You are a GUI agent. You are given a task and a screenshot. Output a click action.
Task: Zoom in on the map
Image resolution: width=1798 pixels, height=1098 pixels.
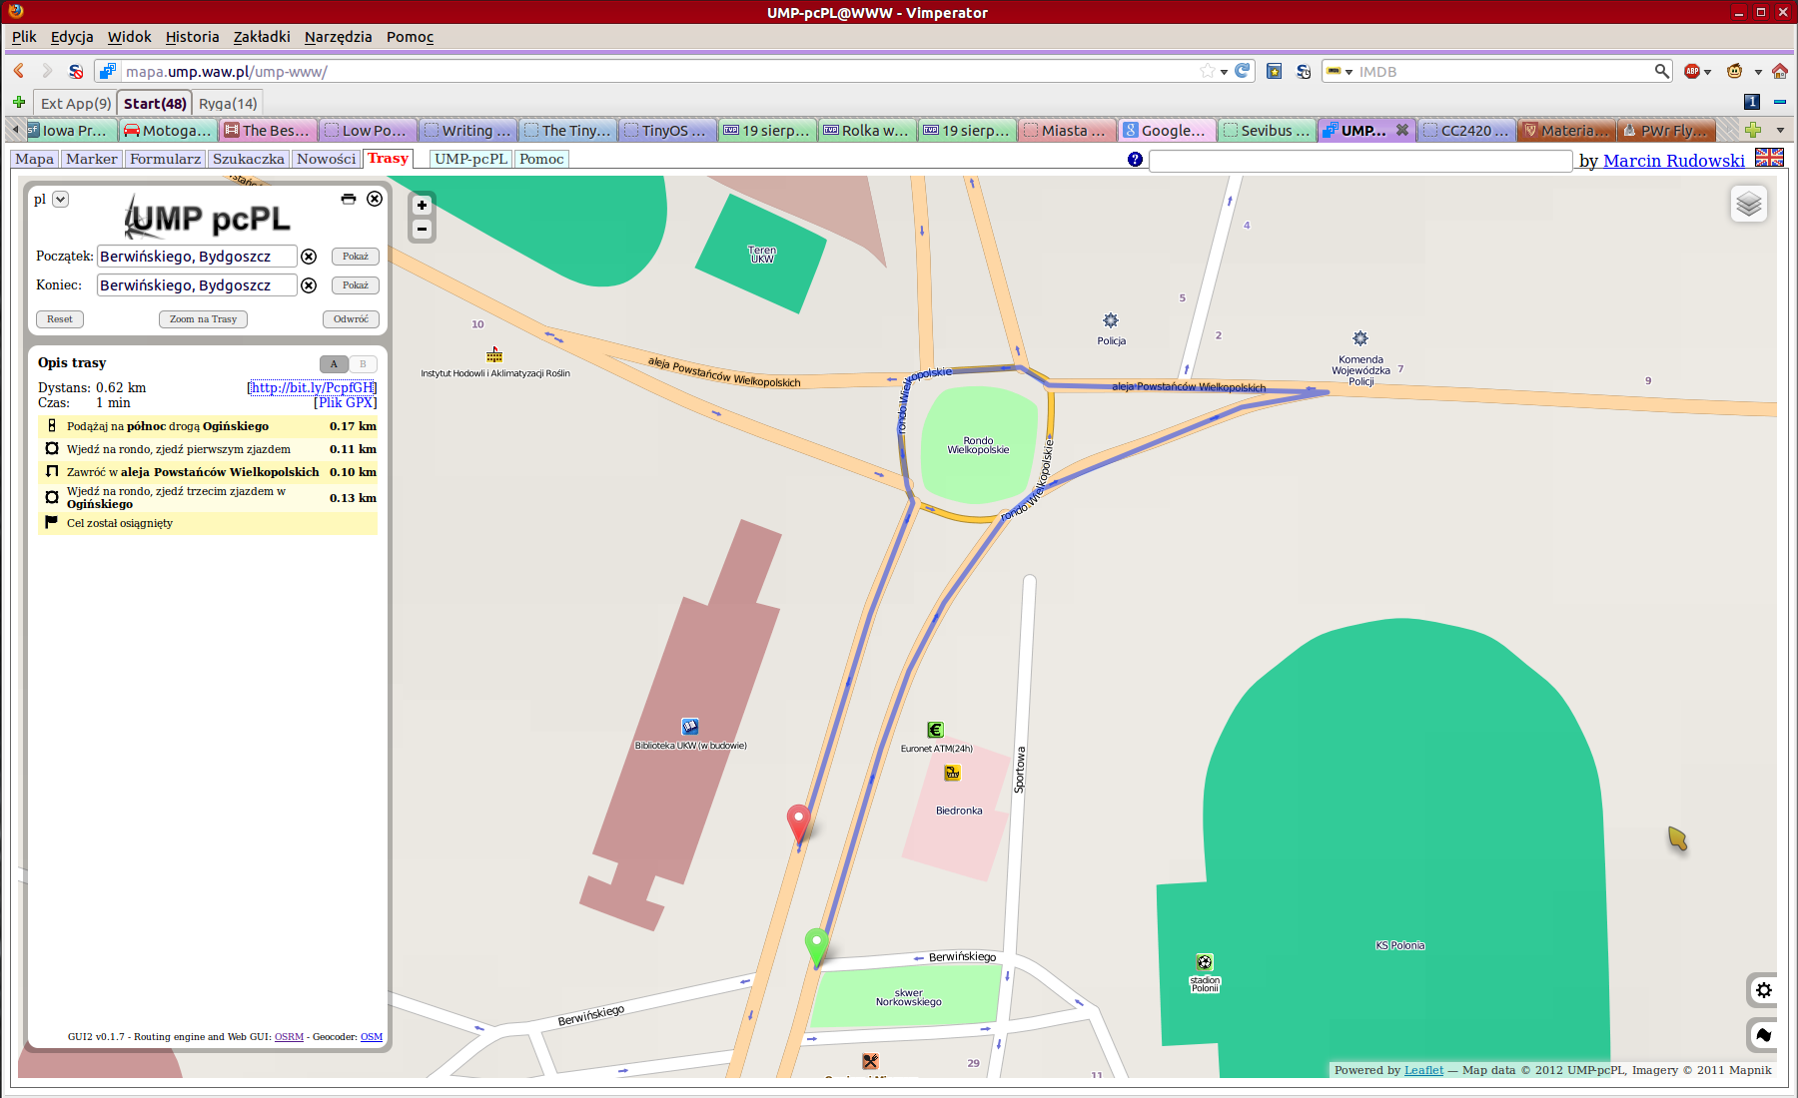pos(422,206)
